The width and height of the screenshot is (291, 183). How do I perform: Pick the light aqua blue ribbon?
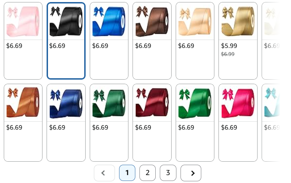[271, 123]
